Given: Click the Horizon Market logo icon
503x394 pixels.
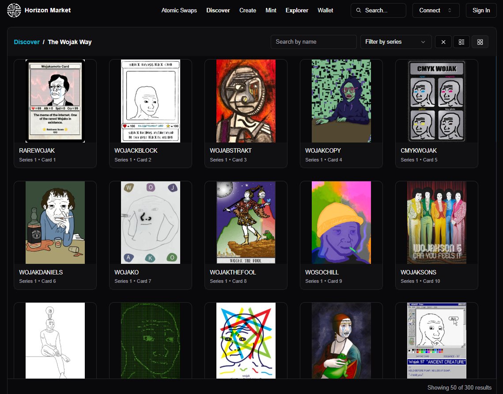Looking at the screenshot, I should point(14,10).
